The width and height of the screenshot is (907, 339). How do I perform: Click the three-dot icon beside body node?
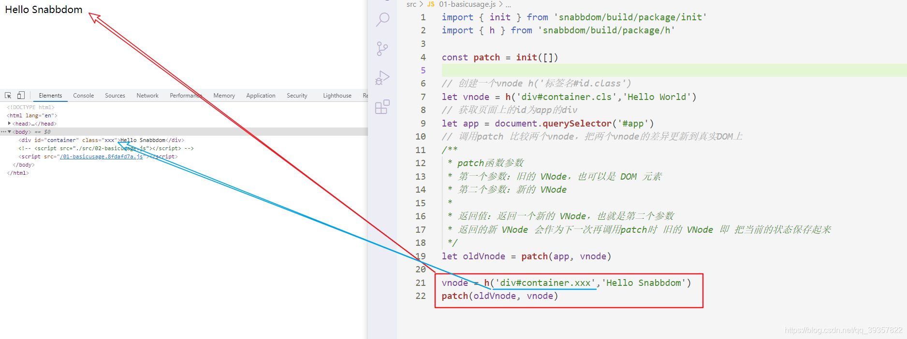coord(3,132)
